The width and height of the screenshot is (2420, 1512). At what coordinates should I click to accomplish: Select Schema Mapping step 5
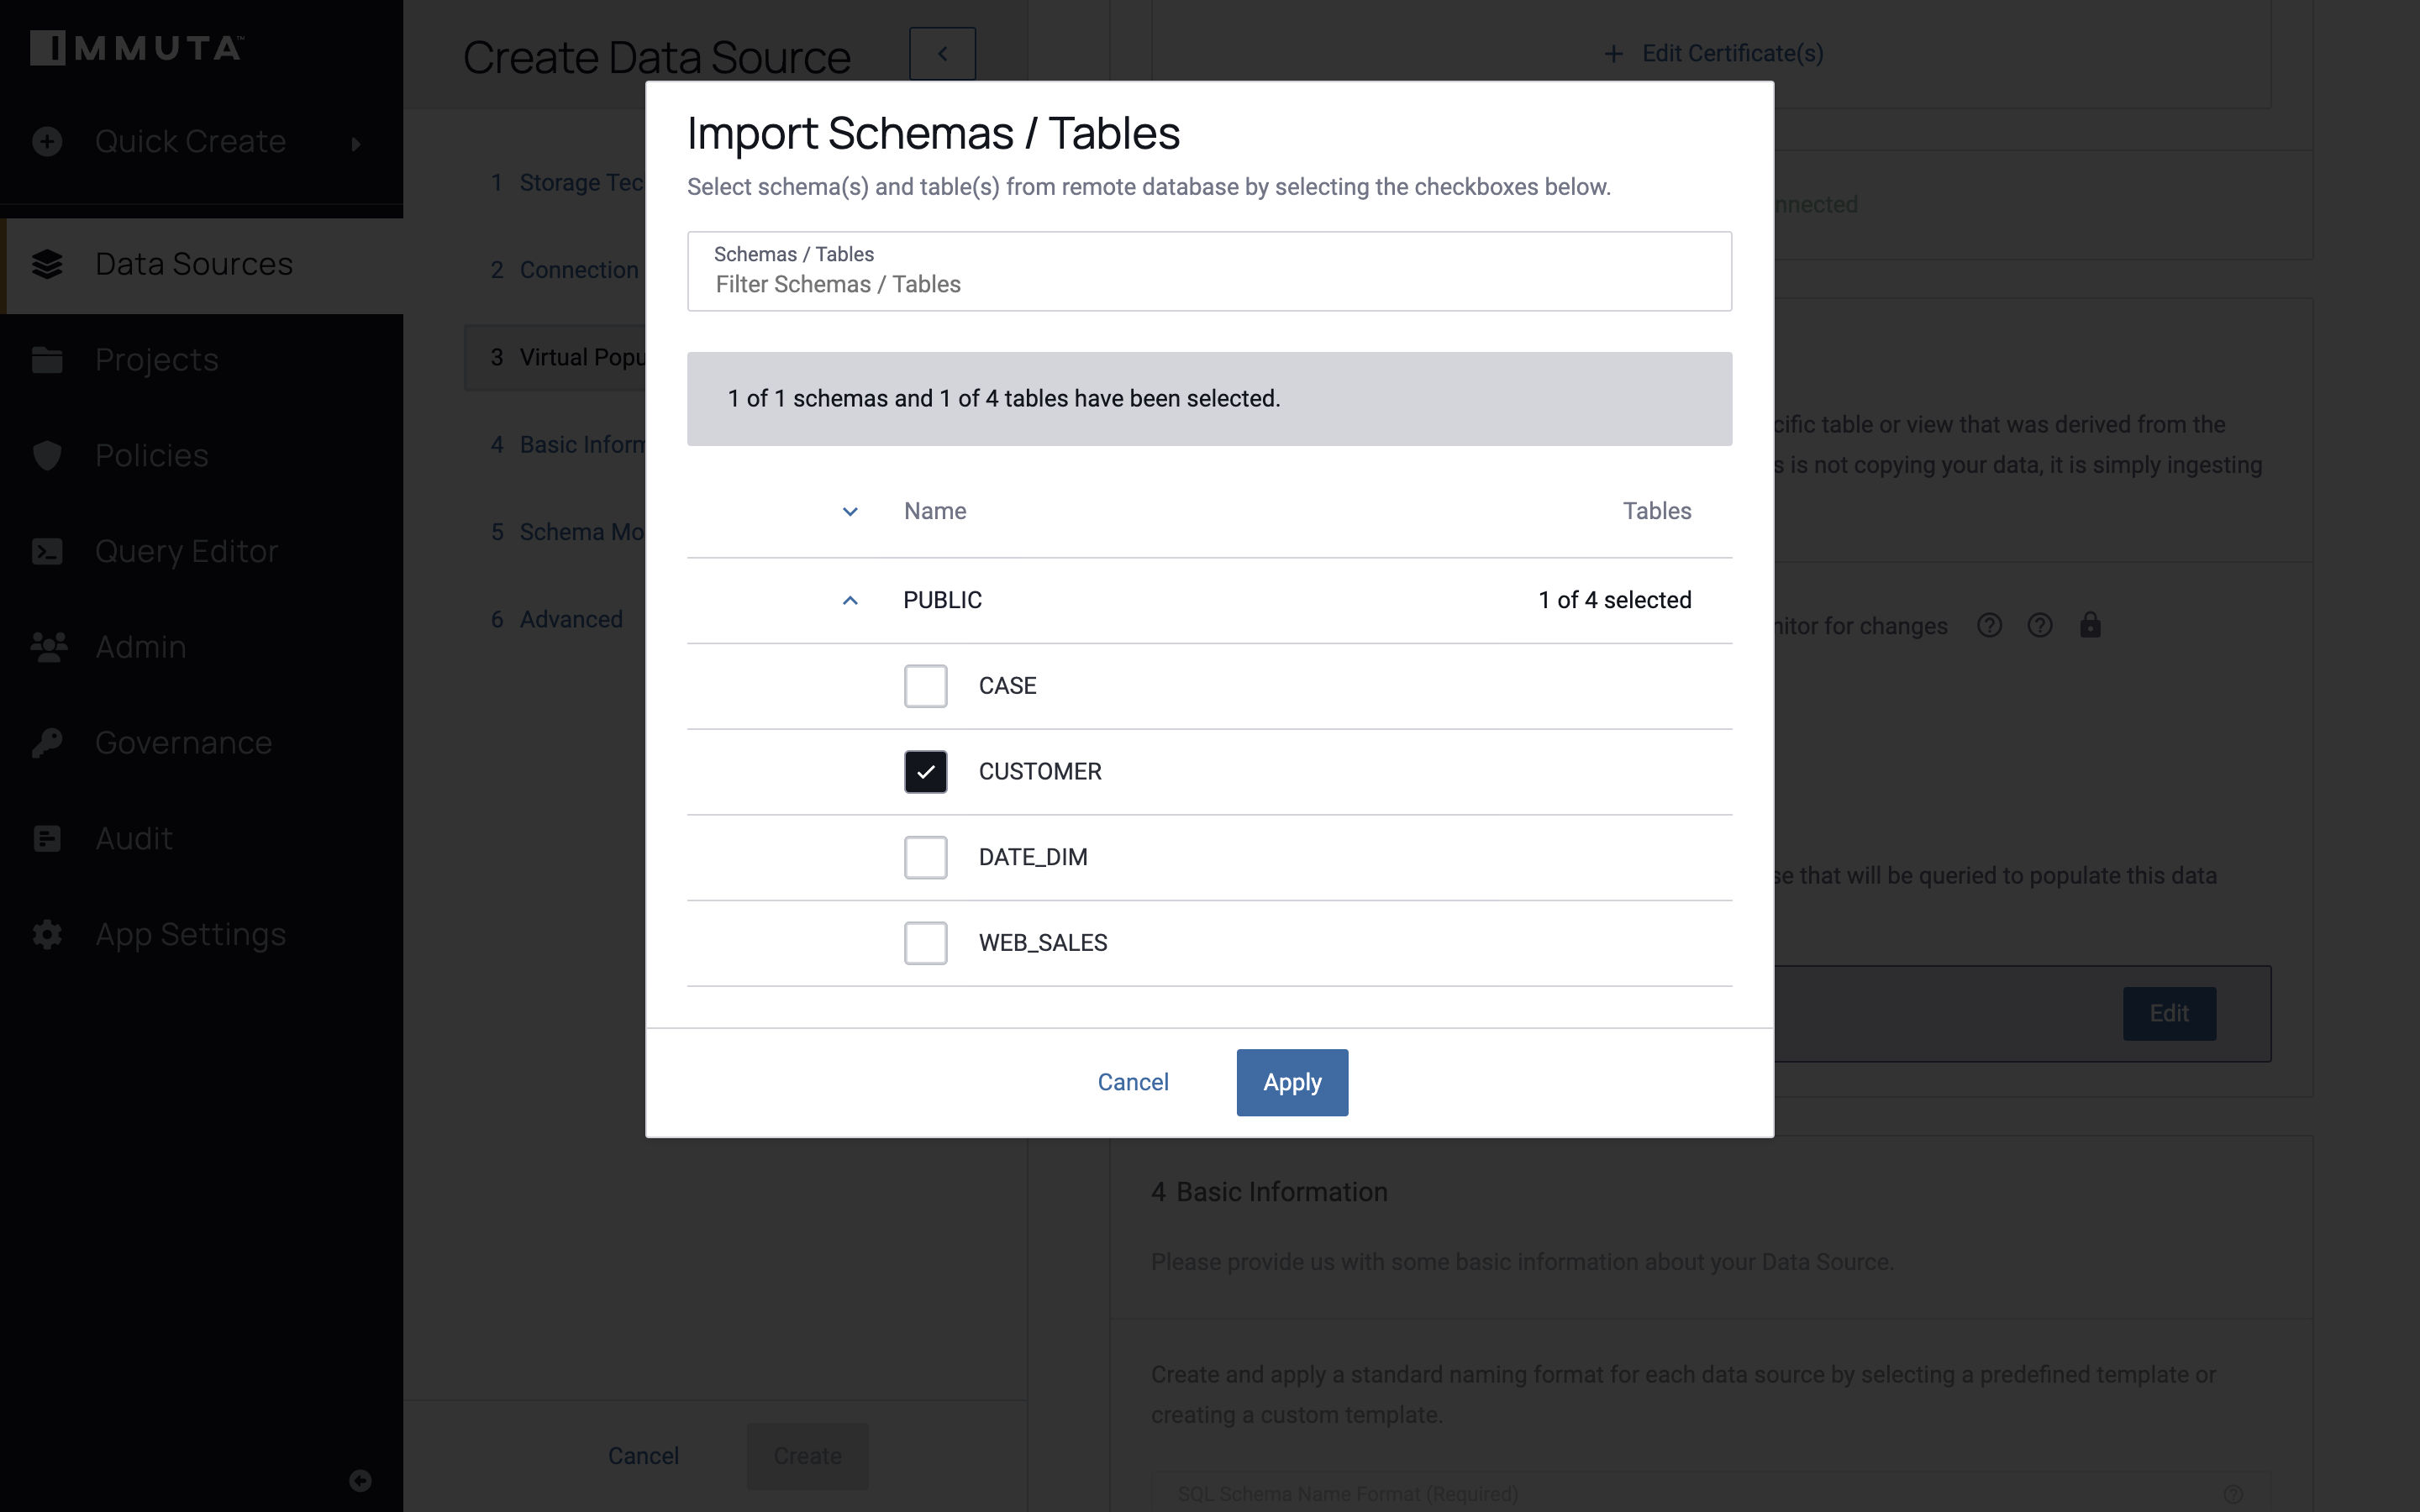[586, 531]
